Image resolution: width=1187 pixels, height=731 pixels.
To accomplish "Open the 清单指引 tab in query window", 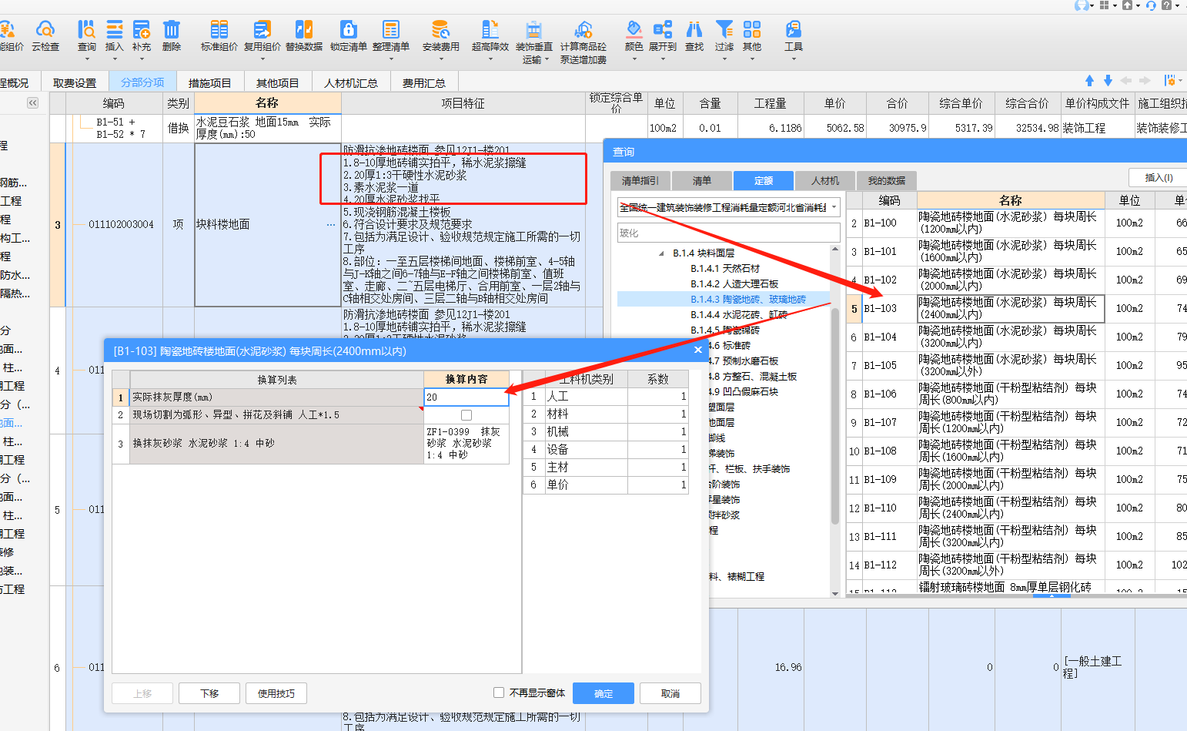I will coord(640,180).
